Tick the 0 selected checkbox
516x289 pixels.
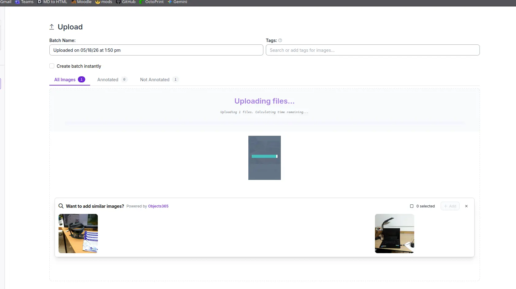click(x=412, y=206)
